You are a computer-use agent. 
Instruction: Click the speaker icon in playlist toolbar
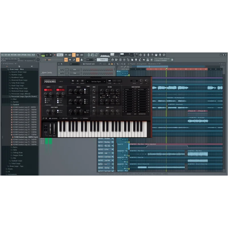pos(125,64)
